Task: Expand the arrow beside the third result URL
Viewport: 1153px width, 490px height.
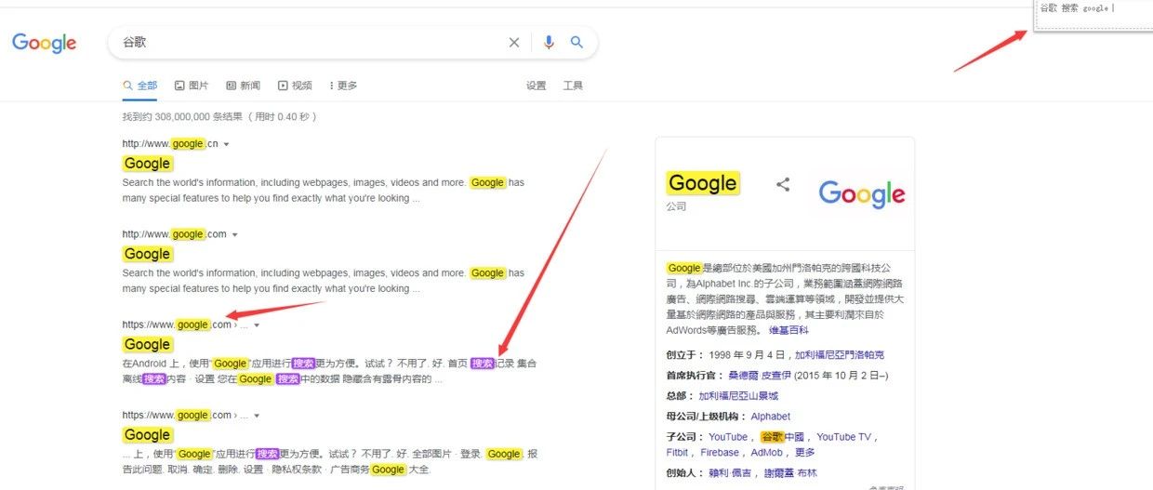Action: coord(257,325)
